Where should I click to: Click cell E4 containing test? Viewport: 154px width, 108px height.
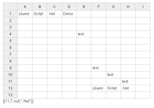[x=84, y=34]
